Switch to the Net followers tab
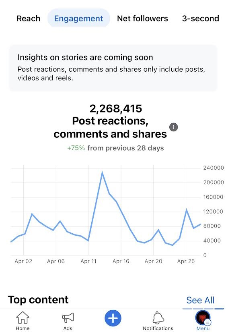 142,19
